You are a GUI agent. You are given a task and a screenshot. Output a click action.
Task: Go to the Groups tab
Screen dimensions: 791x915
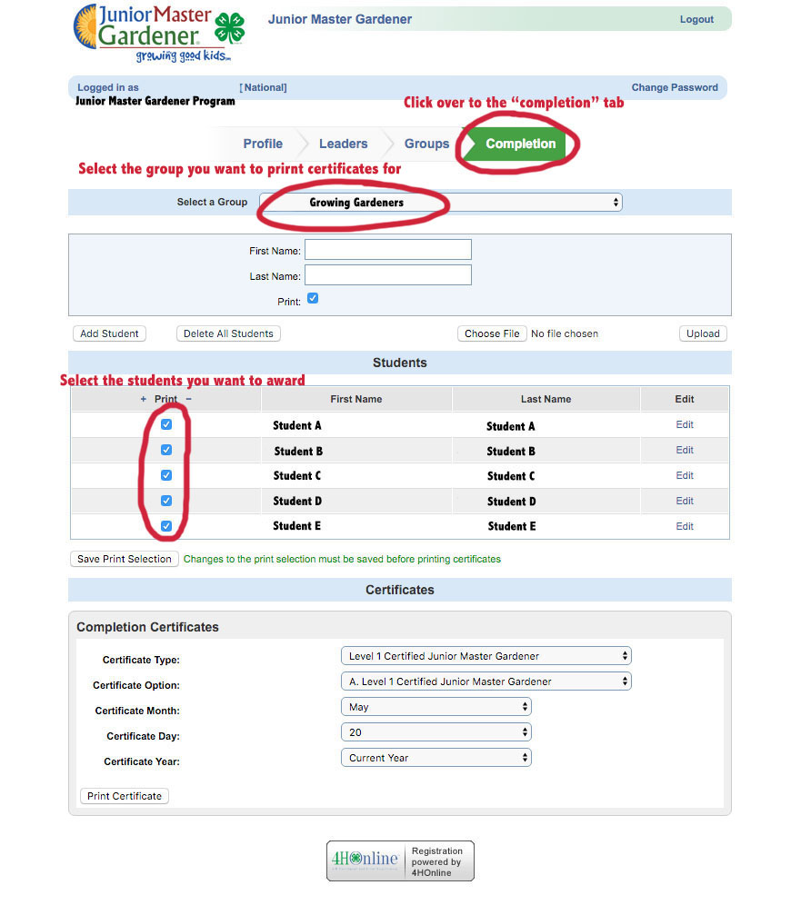426,144
